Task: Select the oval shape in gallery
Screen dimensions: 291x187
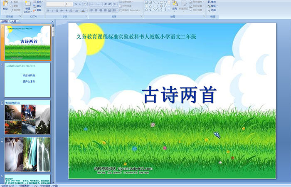Action: point(165,2)
